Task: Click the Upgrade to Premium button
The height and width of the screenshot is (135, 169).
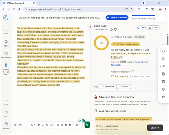Action: tap(117, 18)
